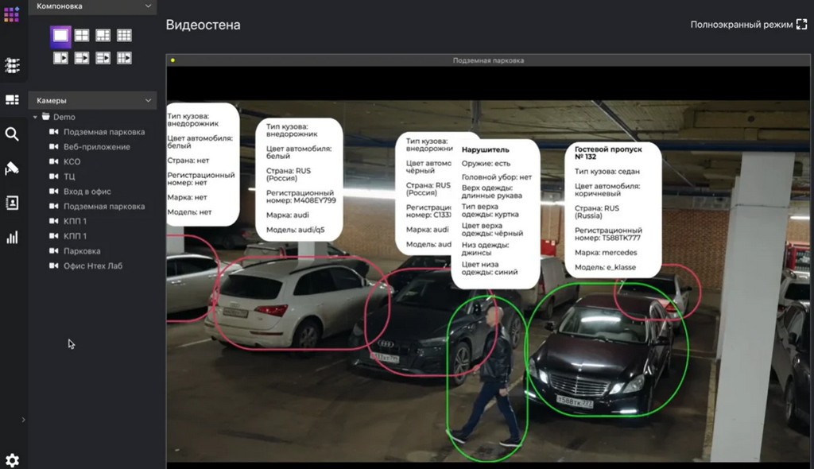The image size is (814, 469).
Task: Select the КПП 1 camera directly above Парковка
Action: (x=68, y=236)
